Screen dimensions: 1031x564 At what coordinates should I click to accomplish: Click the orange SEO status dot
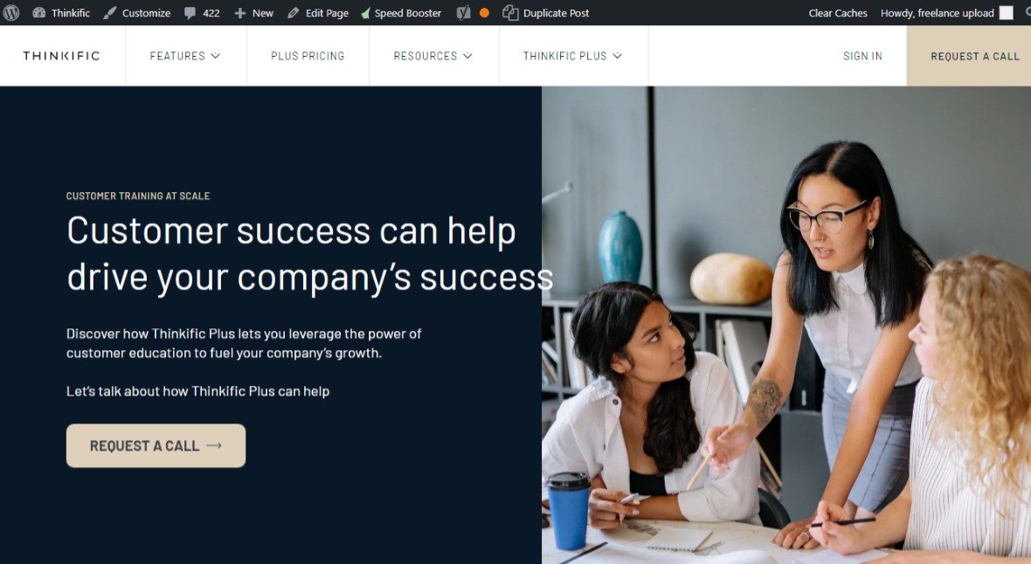click(485, 12)
